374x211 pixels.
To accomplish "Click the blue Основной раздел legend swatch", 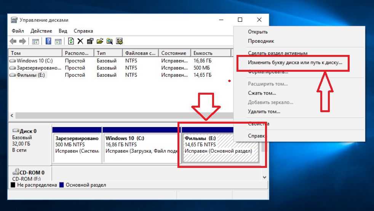I will click(x=62, y=185).
